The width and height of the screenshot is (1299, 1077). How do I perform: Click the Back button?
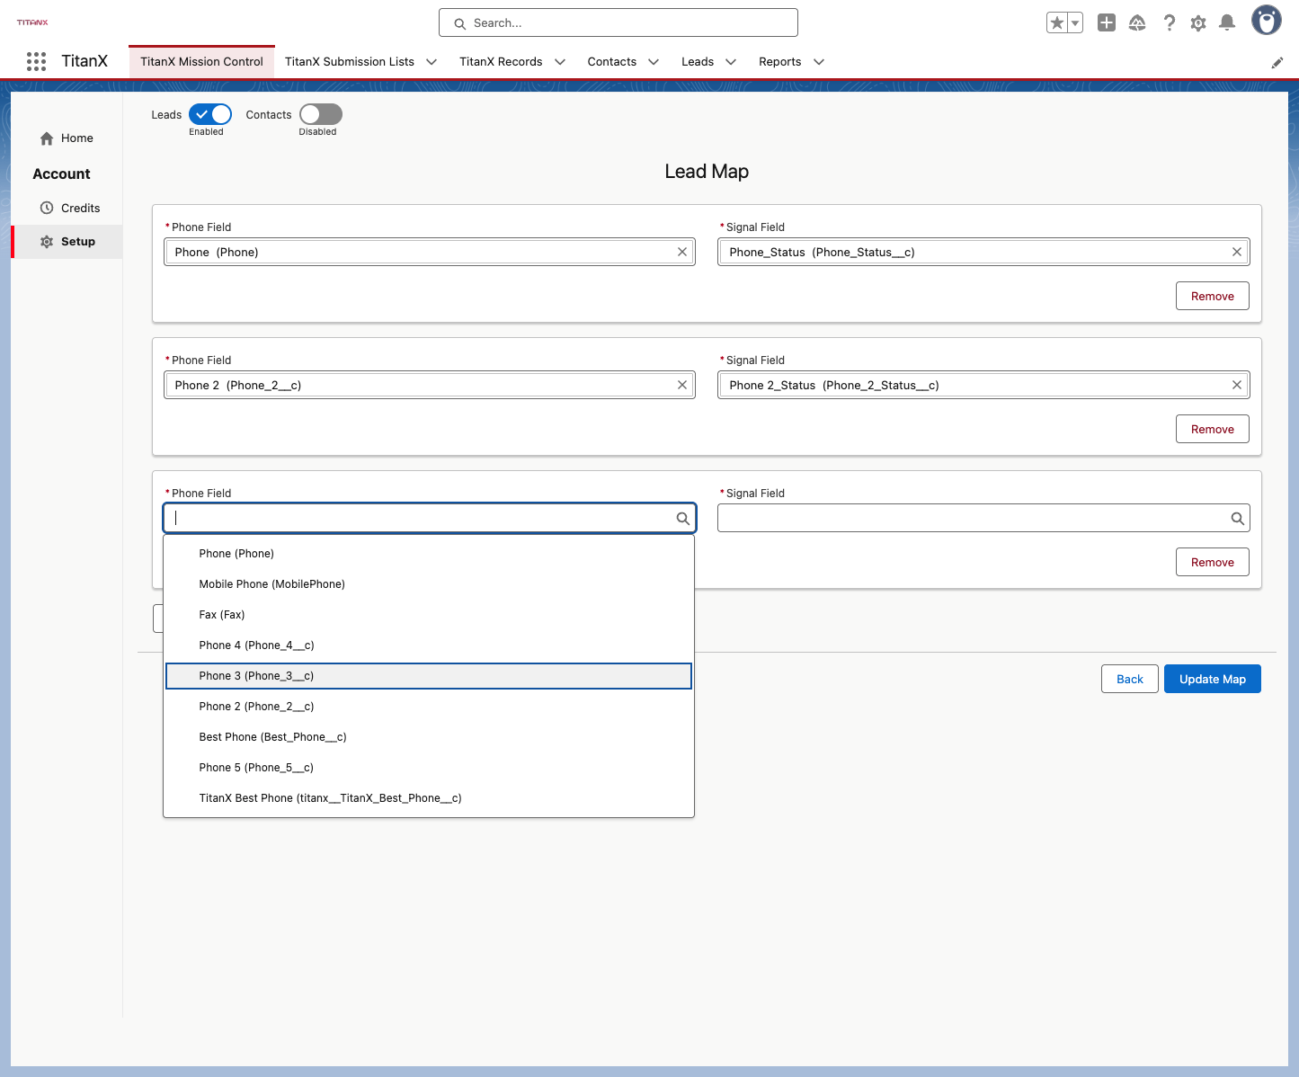1130,679
